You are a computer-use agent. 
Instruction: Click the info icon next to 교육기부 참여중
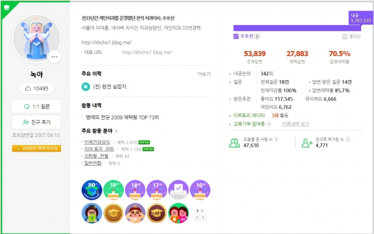[269, 123]
